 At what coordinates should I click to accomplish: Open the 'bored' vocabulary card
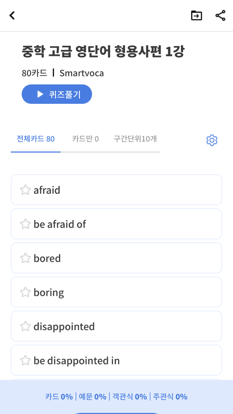(116, 258)
